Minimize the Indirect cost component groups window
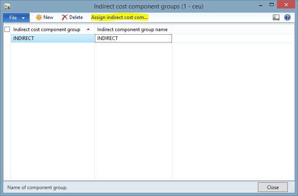 tap(261, 6)
